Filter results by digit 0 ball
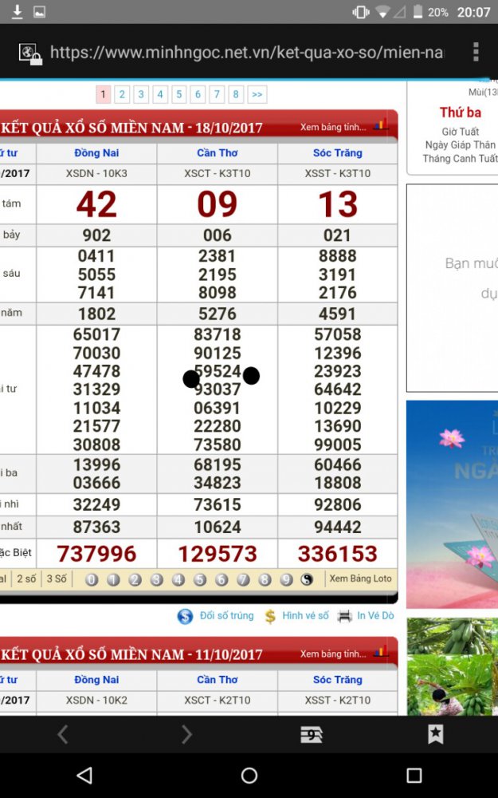Screen dimensions: 498x798 [92, 580]
